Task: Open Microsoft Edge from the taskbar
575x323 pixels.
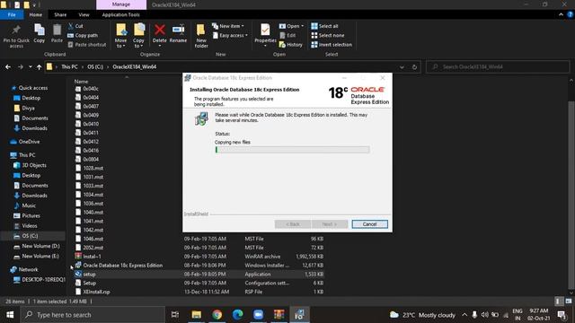Action: [237, 315]
